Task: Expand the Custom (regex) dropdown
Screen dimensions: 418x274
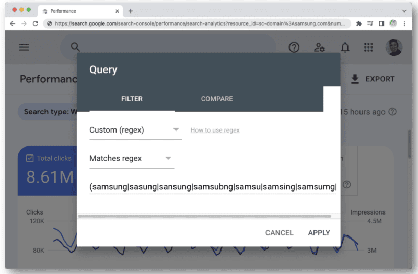Action: [135, 130]
